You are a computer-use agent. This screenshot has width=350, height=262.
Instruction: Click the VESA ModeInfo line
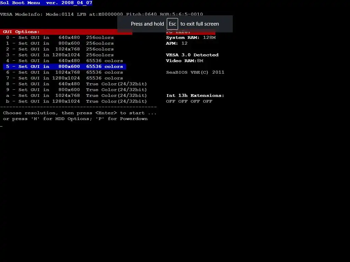click(102, 14)
